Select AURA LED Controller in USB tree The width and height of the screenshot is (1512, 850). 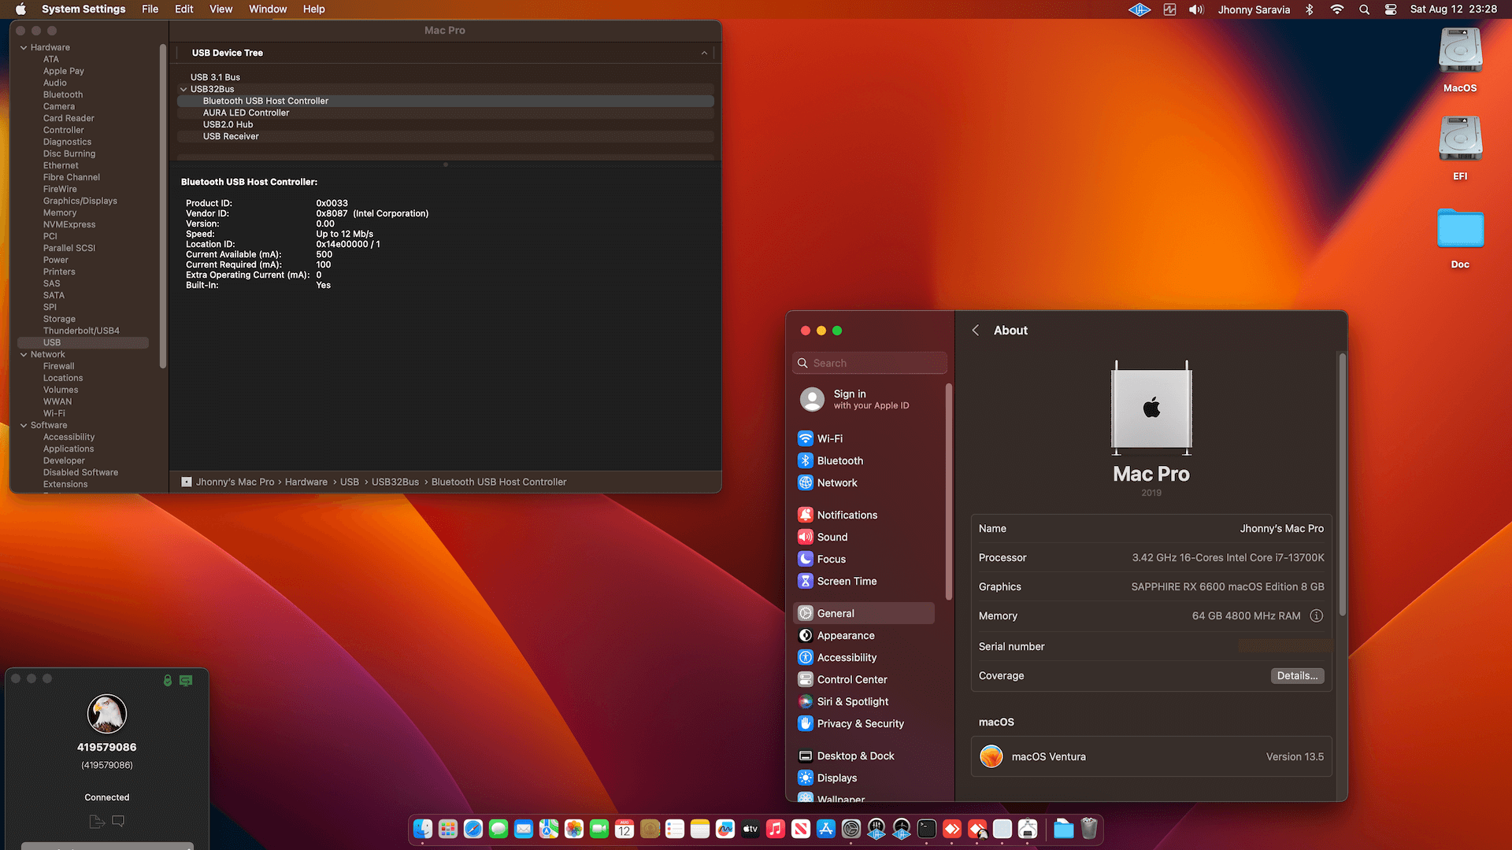[x=445, y=113]
